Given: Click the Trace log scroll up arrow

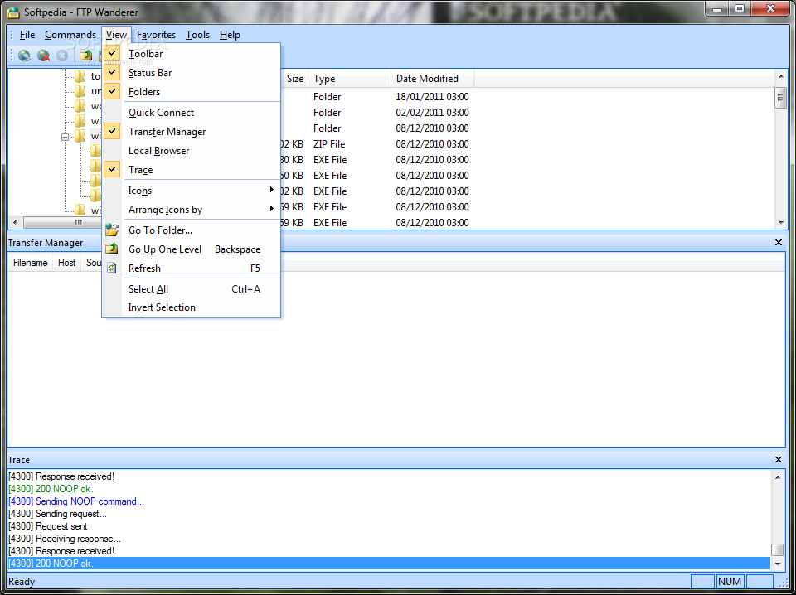Looking at the screenshot, I should pyautogui.click(x=777, y=476).
